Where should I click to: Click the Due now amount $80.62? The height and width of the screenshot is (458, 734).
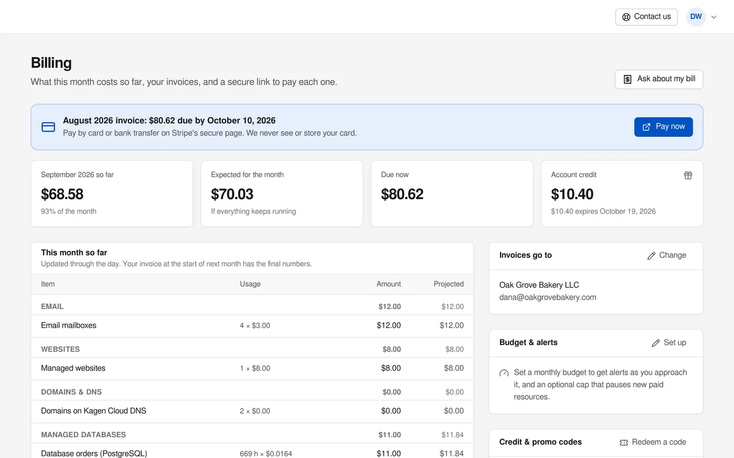tap(402, 194)
